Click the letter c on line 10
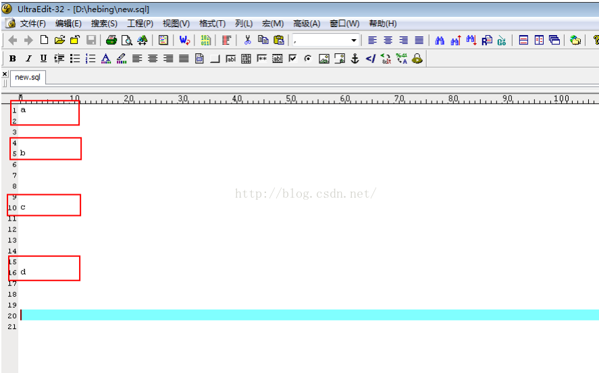599x373 pixels. coord(23,208)
